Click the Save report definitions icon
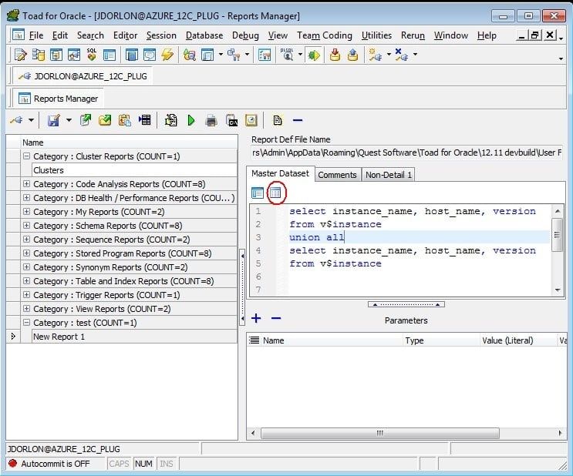Viewport: 573px width, 476px height. pos(54,120)
